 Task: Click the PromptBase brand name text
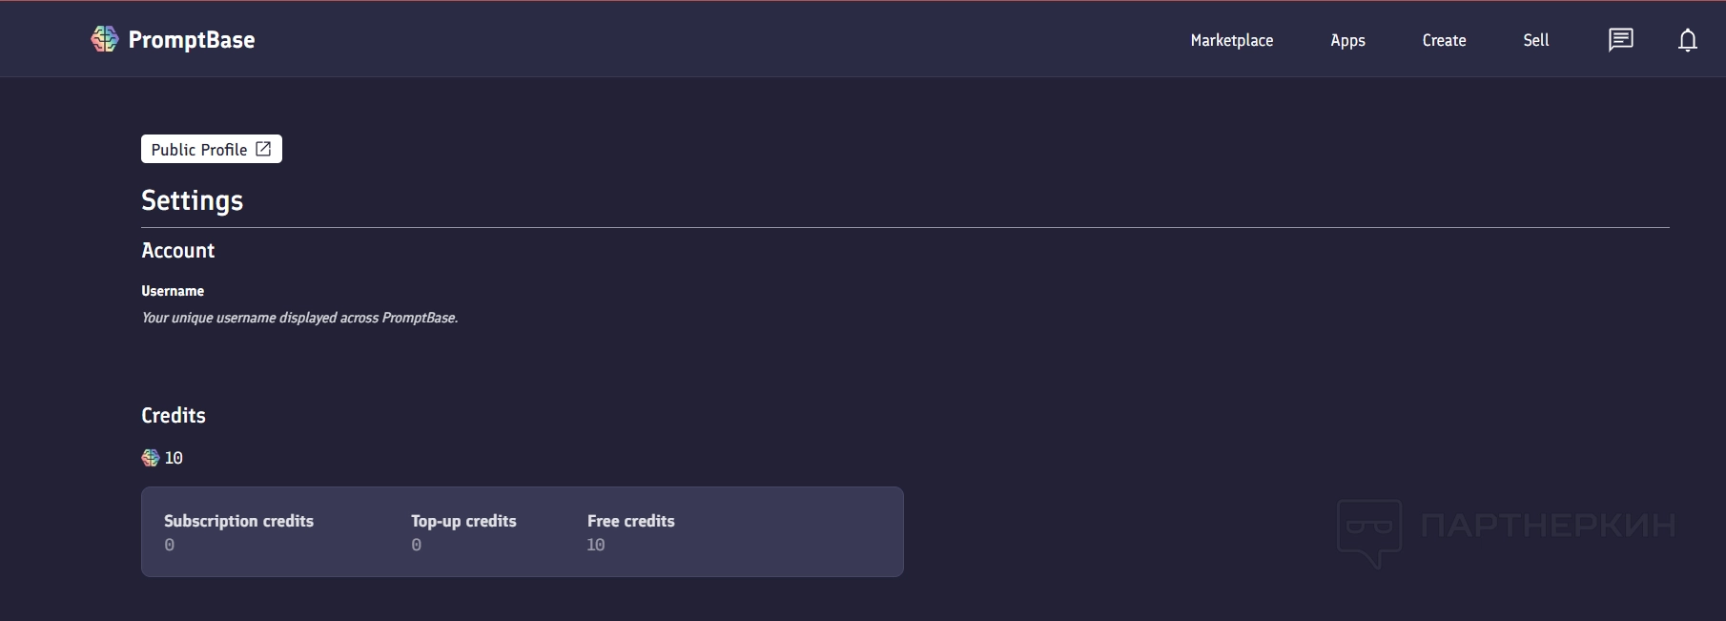(x=192, y=40)
